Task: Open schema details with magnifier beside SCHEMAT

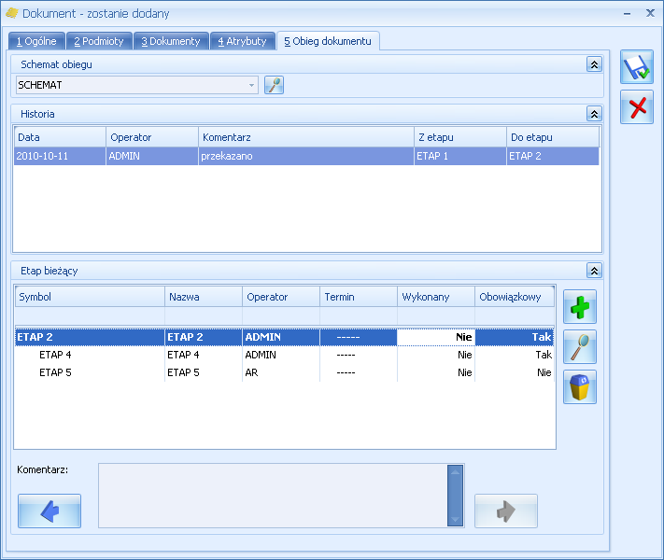Action: pos(274,85)
